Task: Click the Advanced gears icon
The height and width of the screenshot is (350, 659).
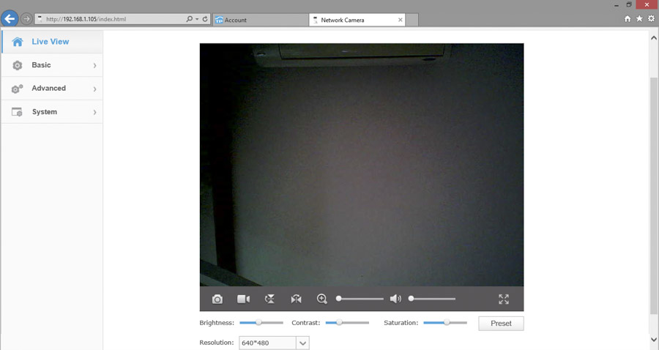Action: coord(18,89)
